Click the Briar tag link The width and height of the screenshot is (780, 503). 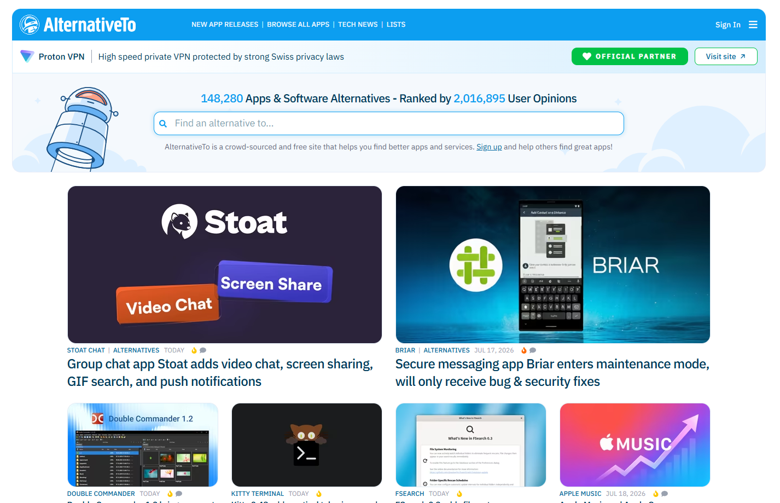click(x=405, y=350)
